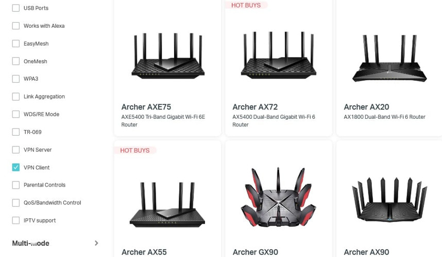This screenshot has height=257, width=442.
Task: Open the Archer GX90 title link
Action: [x=256, y=252]
